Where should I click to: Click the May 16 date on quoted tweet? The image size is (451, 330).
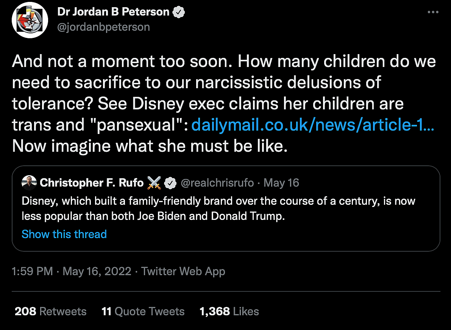pyautogui.click(x=281, y=183)
